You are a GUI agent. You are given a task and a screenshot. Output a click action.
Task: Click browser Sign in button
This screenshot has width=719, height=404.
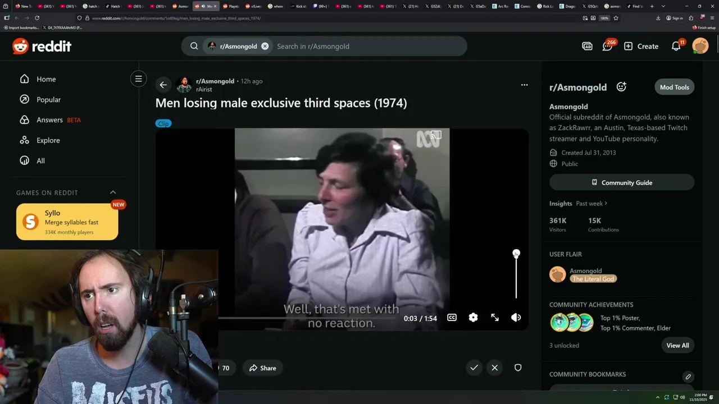click(x=675, y=18)
